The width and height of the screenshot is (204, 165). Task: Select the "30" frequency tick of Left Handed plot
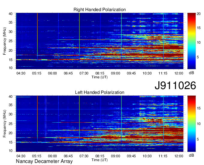pyautogui.click(x=10, y=114)
